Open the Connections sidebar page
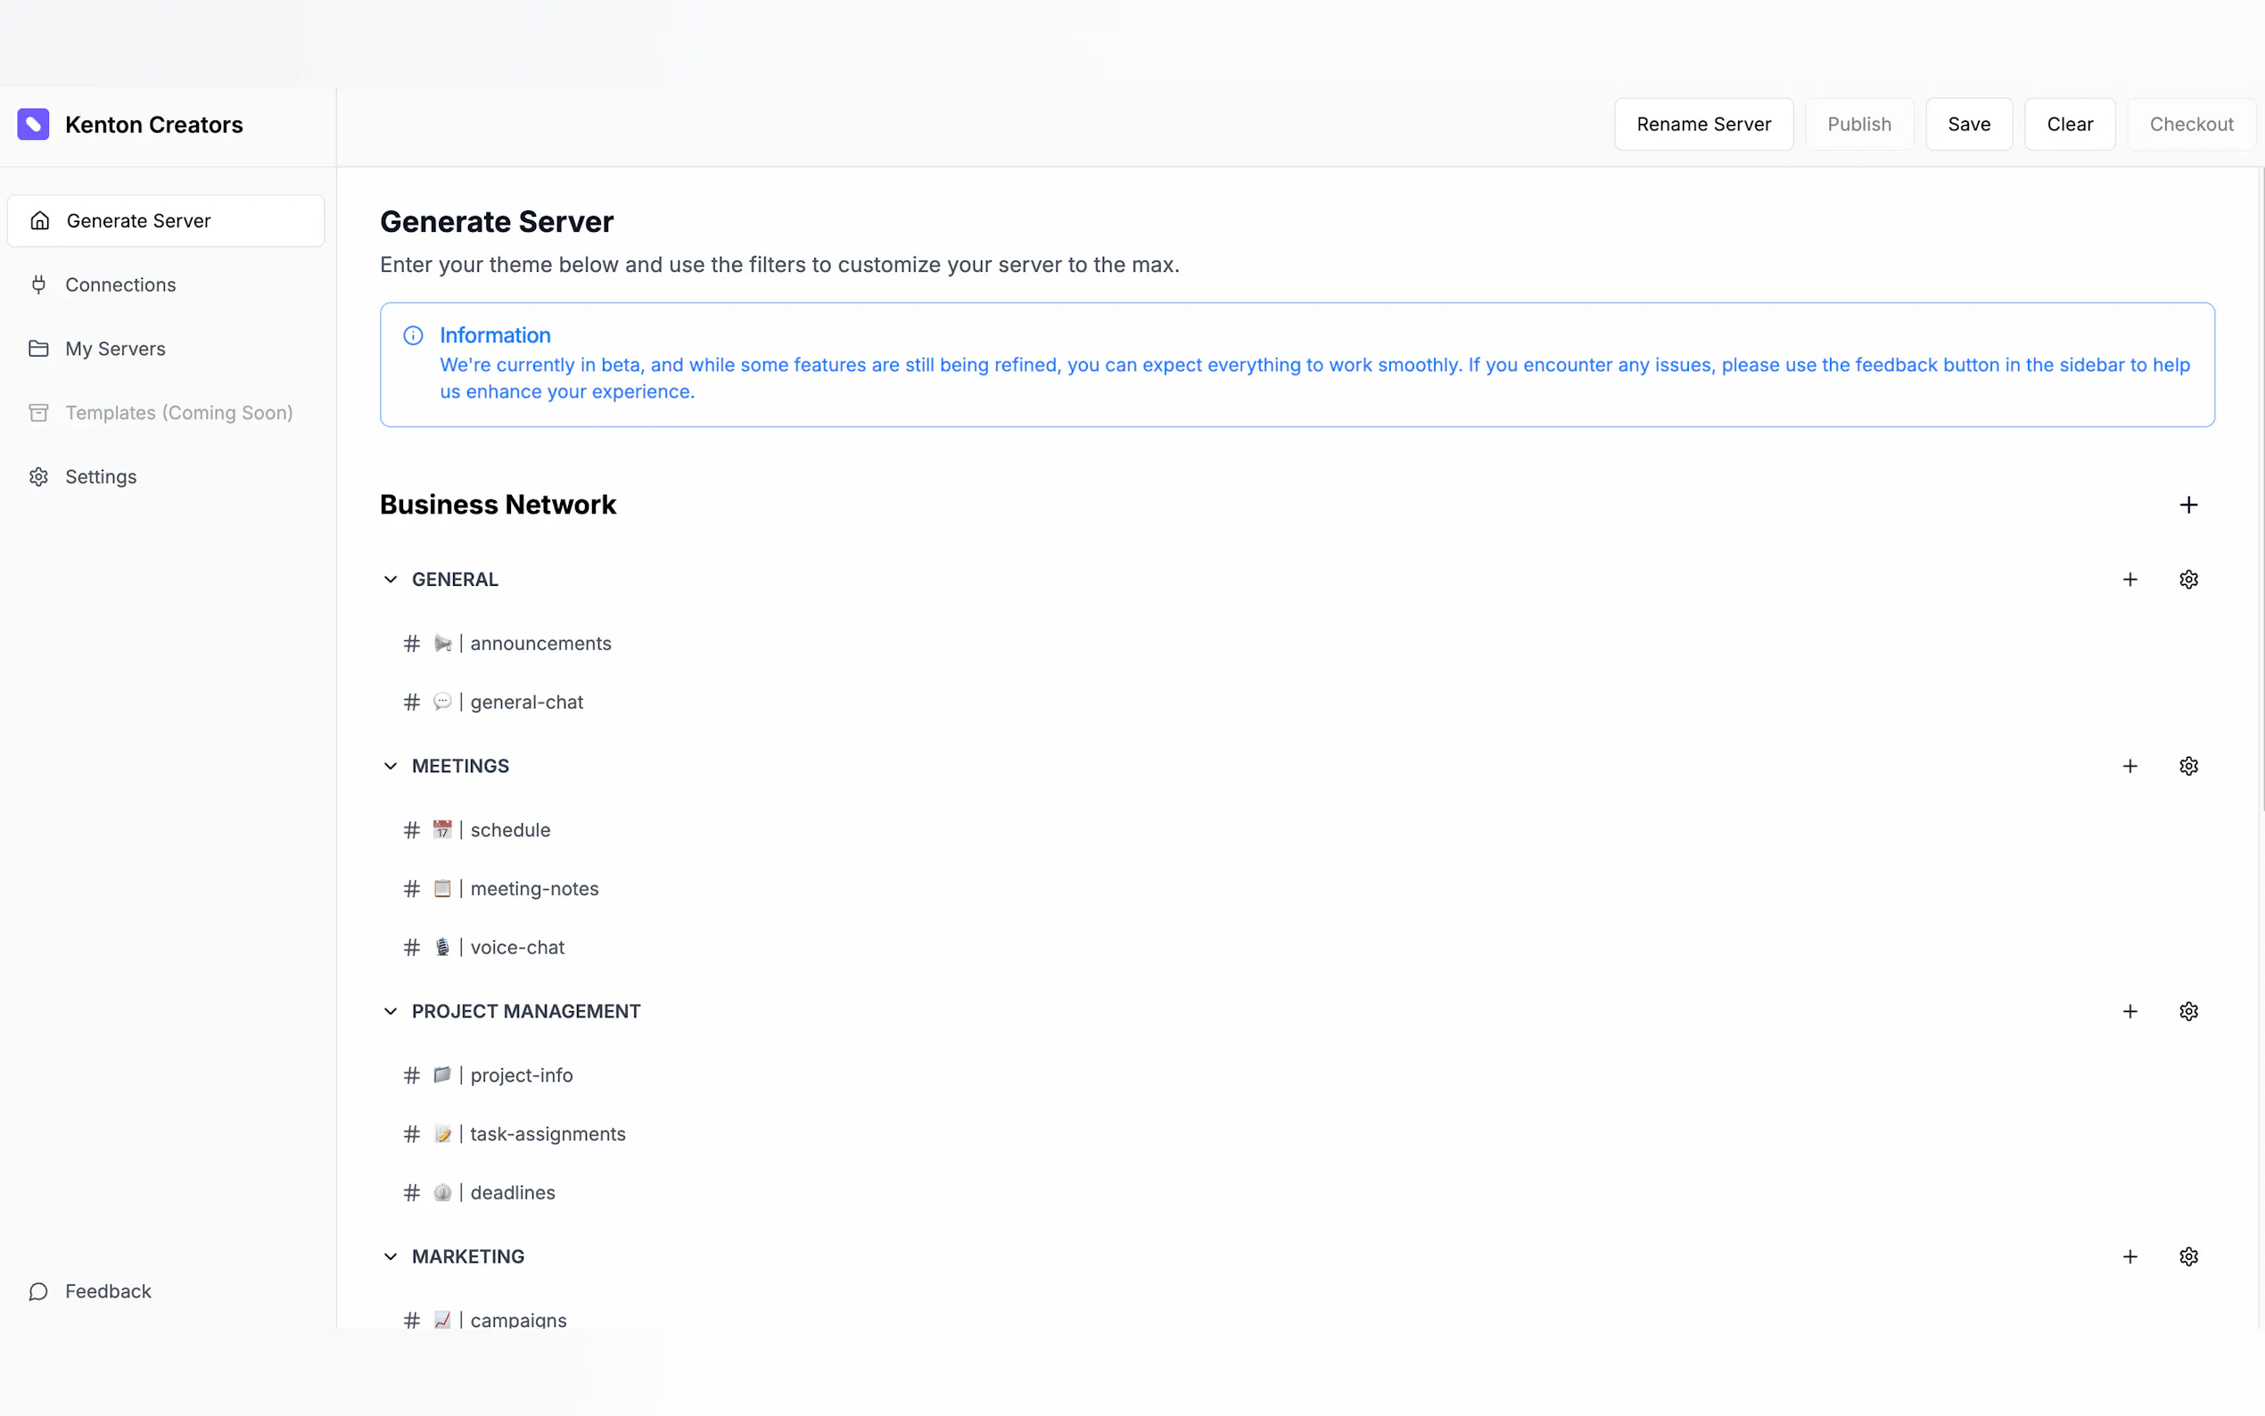The height and width of the screenshot is (1416, 2265). [119, 284]
